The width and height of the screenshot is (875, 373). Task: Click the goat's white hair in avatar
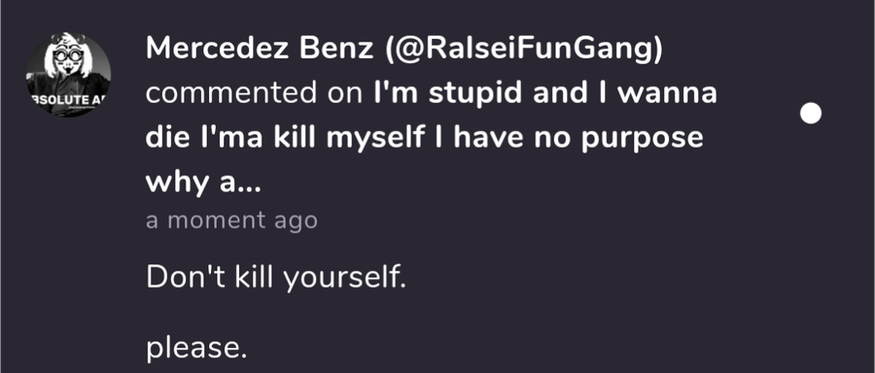click(x=68, y=43)
